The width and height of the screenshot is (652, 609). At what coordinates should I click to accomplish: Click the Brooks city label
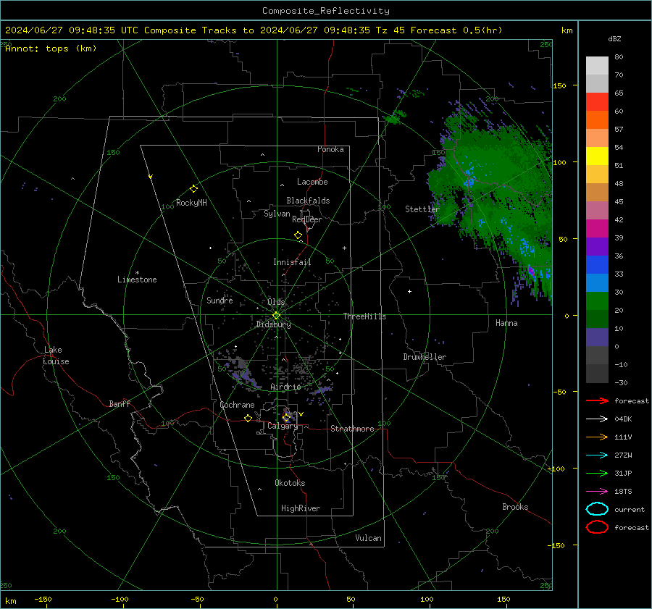[x=515, y=507]
